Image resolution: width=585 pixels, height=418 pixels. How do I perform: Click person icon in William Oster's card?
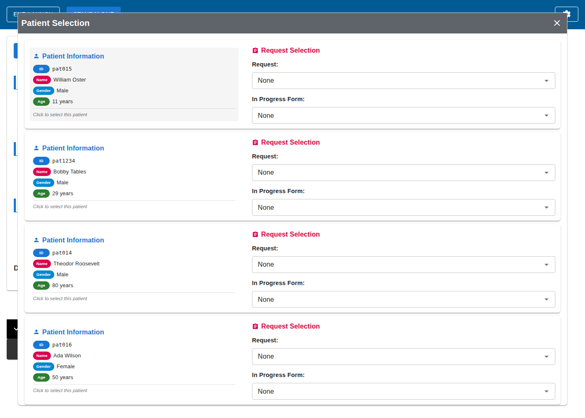(x=36, y=56)
